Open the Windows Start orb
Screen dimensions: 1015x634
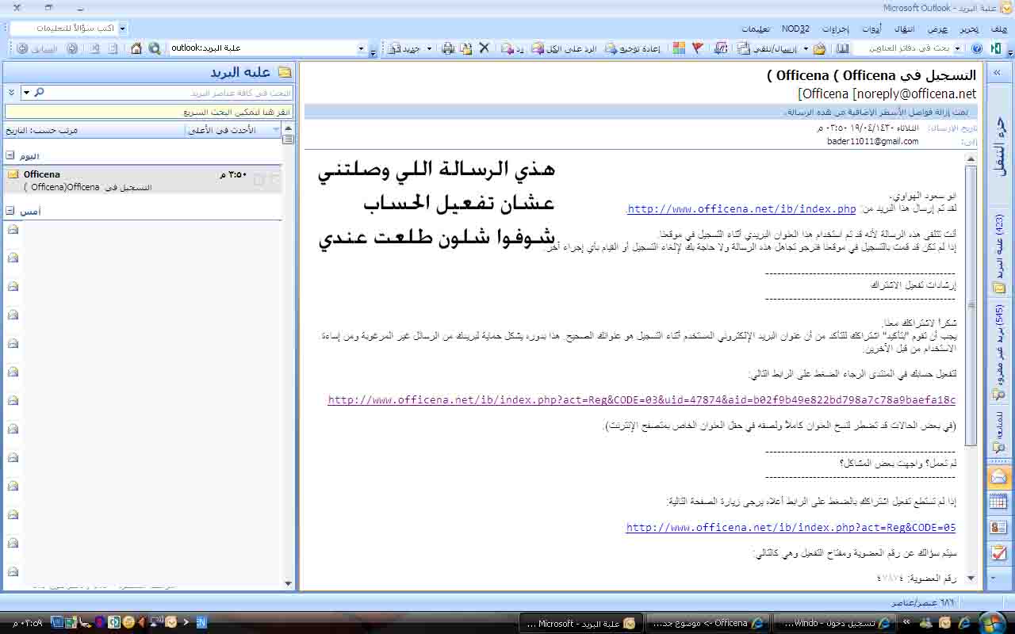[994, 621]
